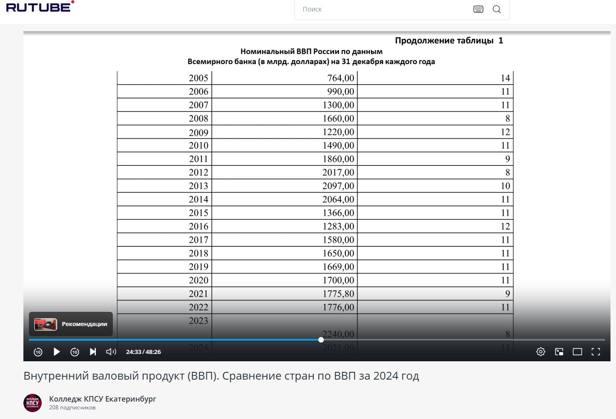The image size is (616, 419).
Task: Click the recommendations video thumbnail
Action: point(46,324)
